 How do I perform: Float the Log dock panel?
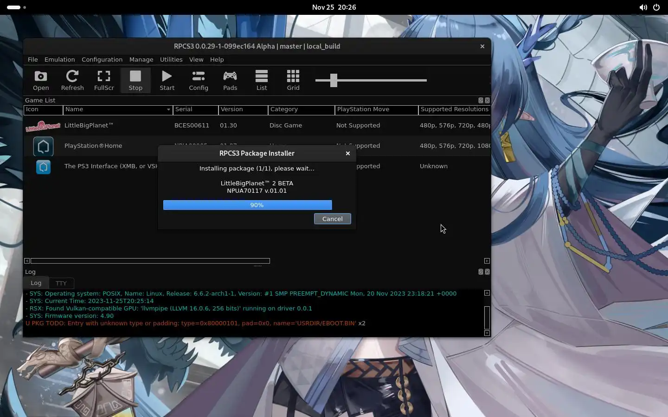pyautogui.click(x=481, y=272)
